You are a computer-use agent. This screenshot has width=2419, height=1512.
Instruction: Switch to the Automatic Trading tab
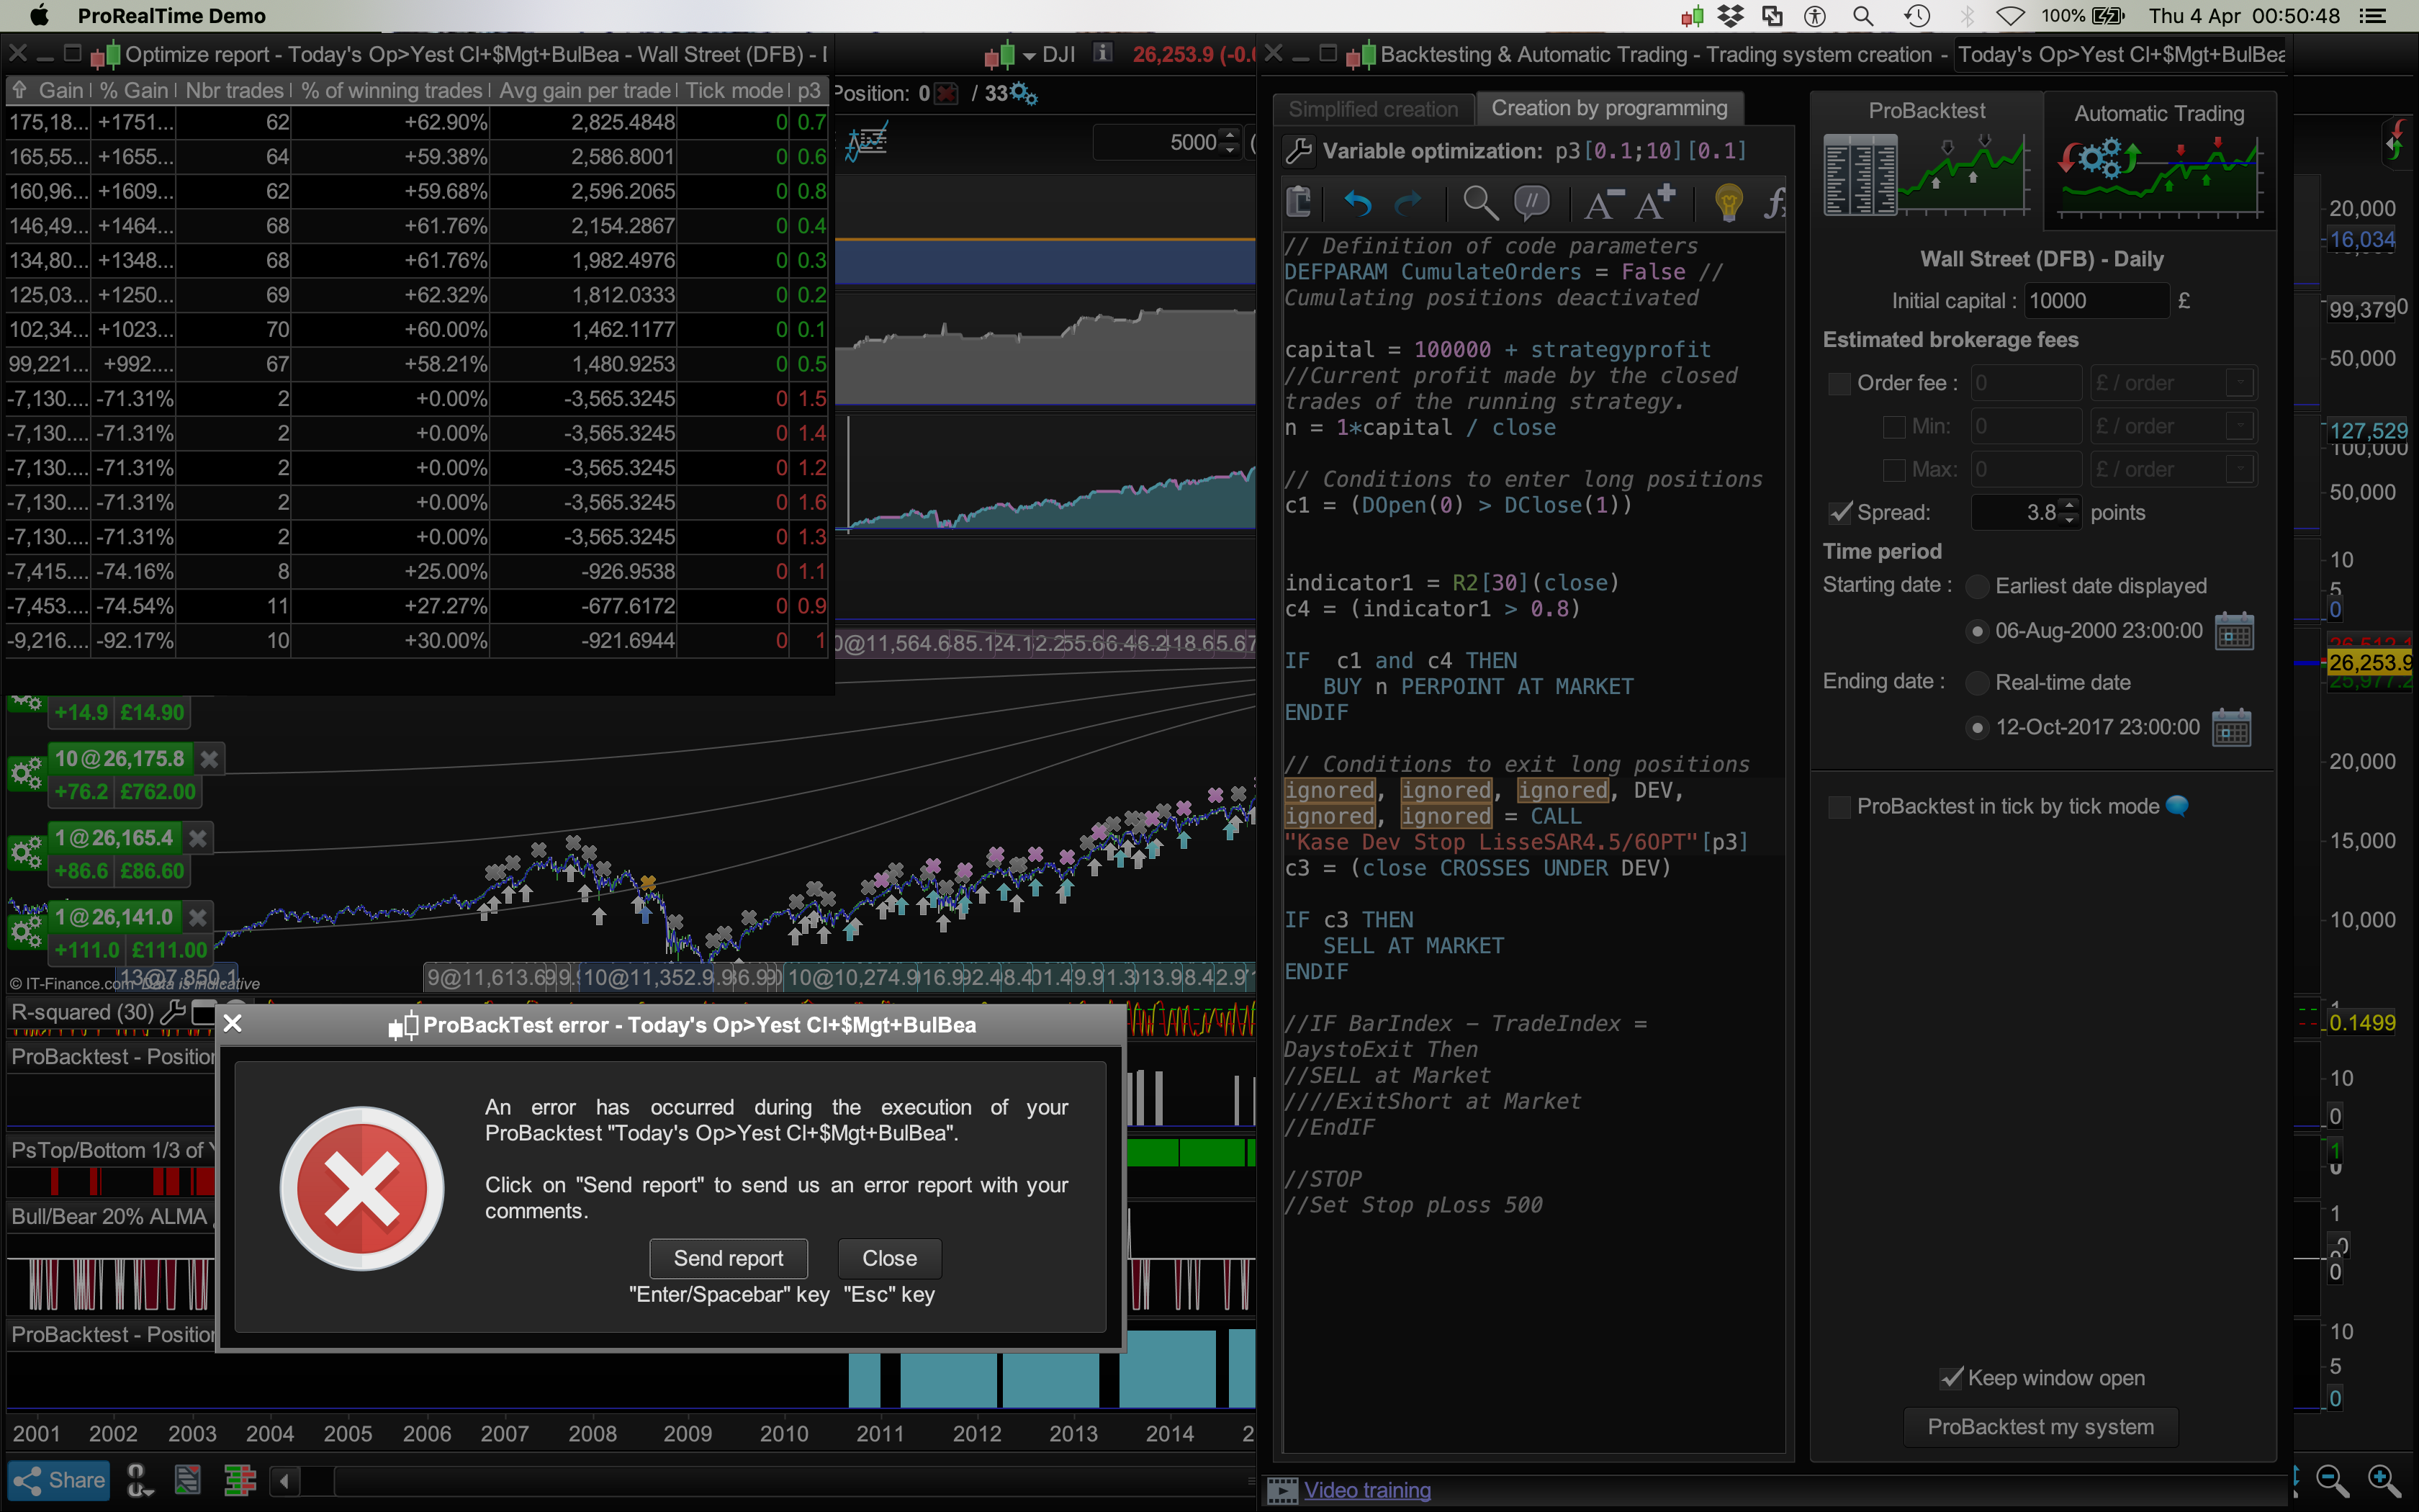(x=2158, y=114)
